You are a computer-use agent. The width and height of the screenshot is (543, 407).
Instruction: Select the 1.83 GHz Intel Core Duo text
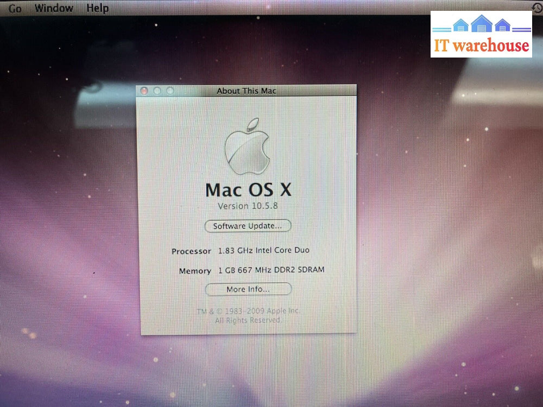point(264,251)
